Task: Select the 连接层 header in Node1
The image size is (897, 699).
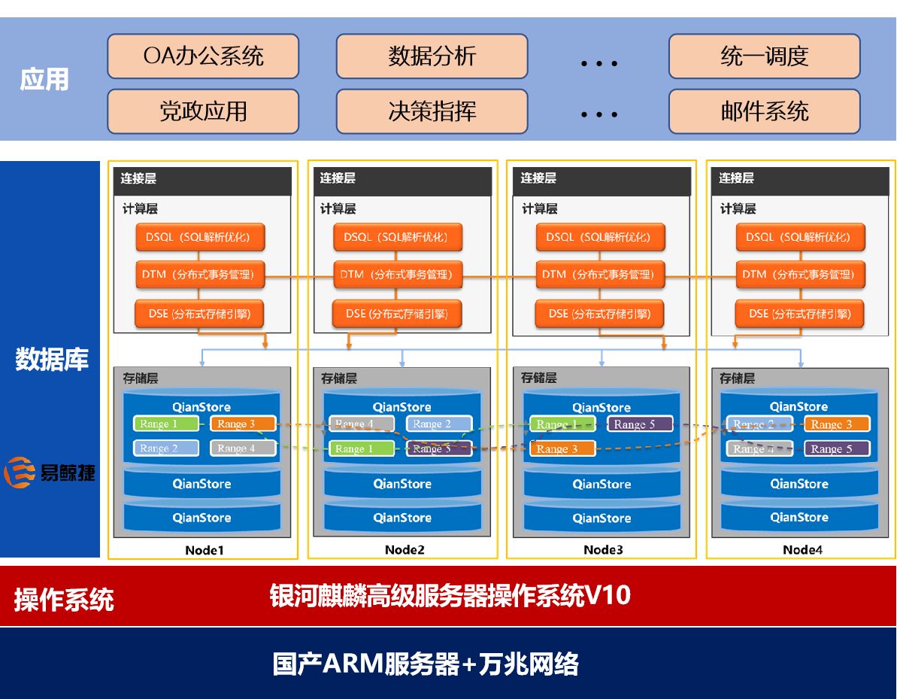Action: click(202, 181)
